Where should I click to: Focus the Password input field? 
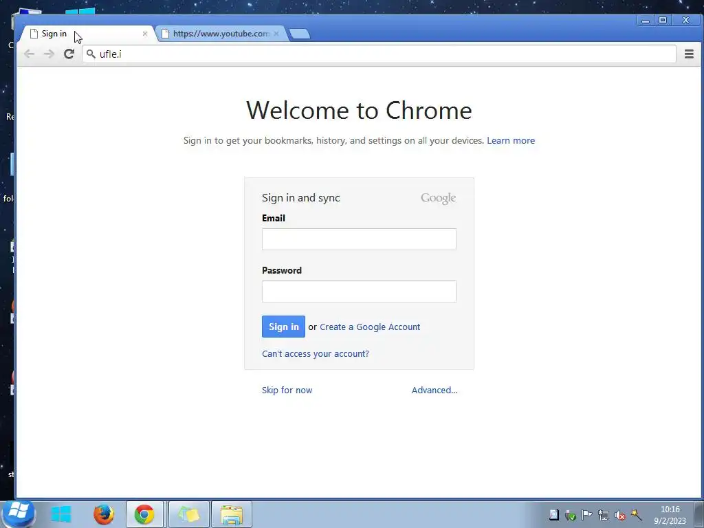coord(359,291)
